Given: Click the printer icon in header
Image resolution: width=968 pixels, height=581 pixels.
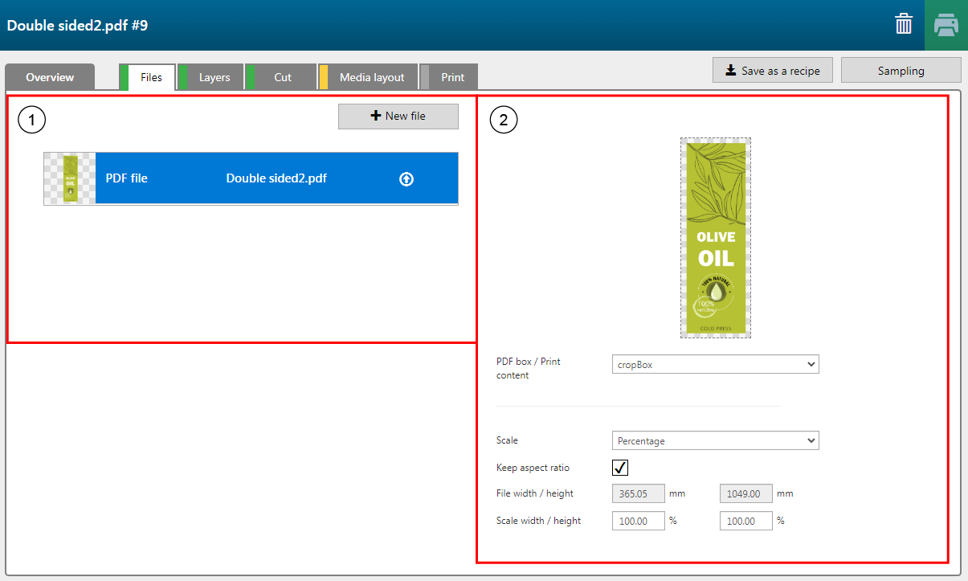Looking at the screenshot, I should tap(946, 25).
